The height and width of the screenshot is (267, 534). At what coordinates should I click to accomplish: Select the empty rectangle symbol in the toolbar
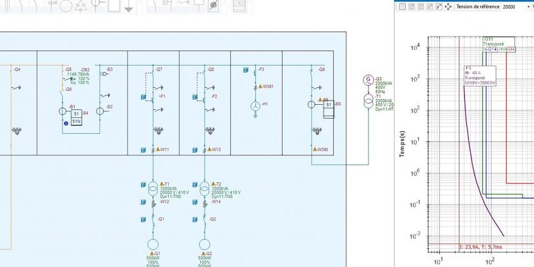tap(114, 6)
